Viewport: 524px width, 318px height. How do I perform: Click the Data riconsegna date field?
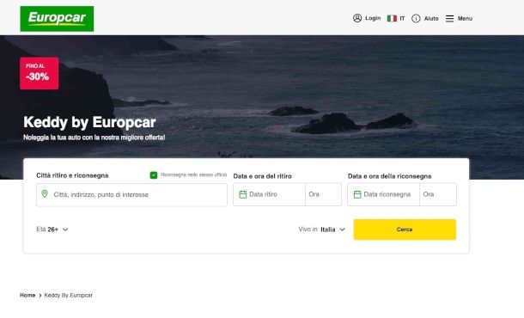point(384,194)
